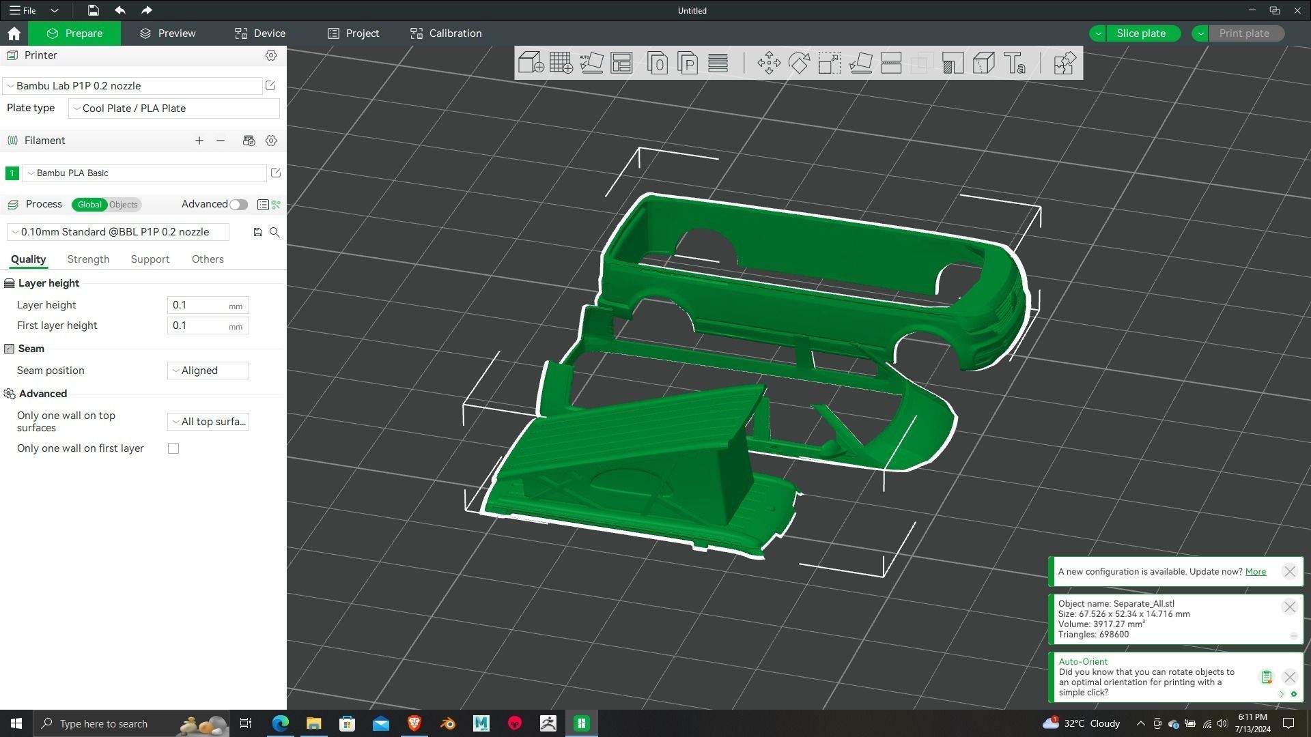1311x737 pixels.
Task: Click the compare presets icon
Action: click(277, 205)
